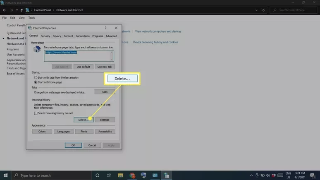
Task: Click the Use default button
Action: [83, 67]
